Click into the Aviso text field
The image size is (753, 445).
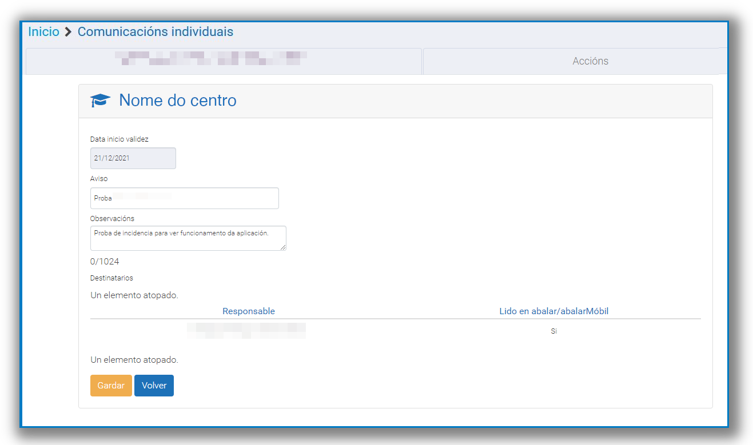point(185,198)
